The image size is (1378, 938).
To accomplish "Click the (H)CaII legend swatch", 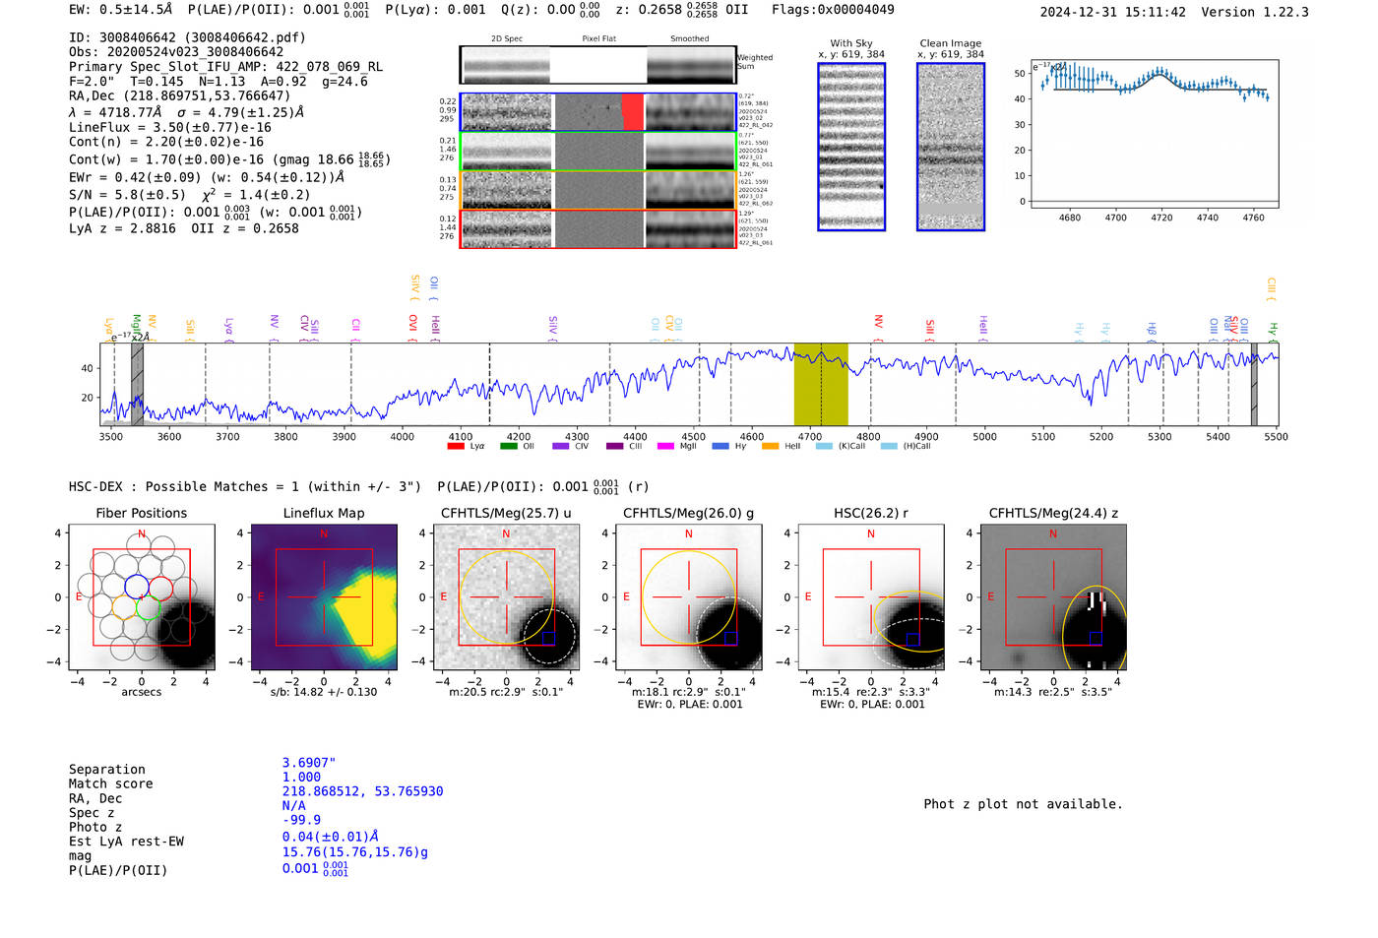I will (889, 446).
